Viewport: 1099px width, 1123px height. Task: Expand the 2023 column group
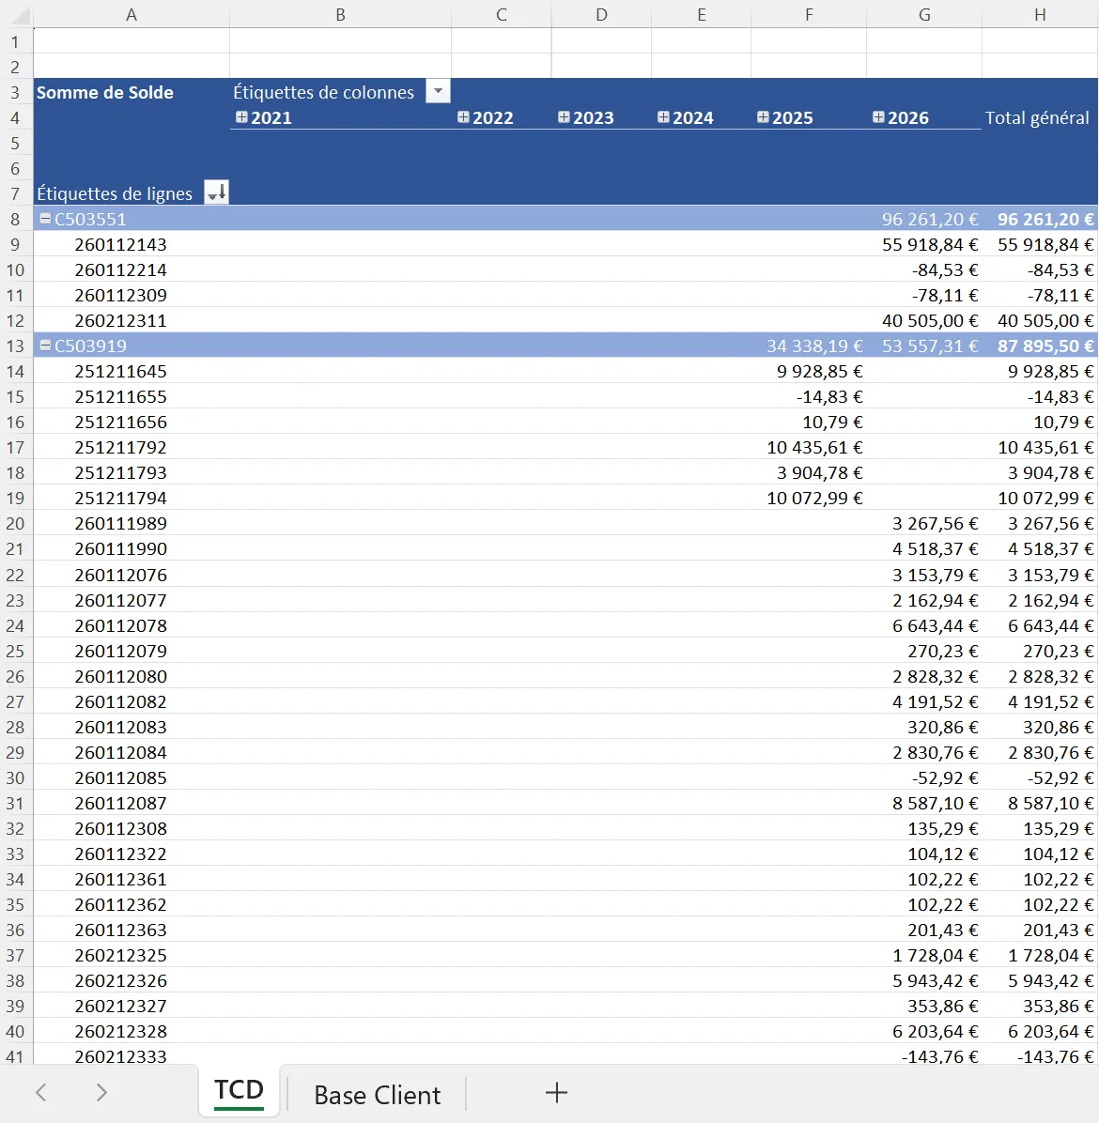[x=564, y=116]
